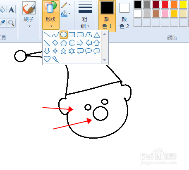Select the Rectangle shape
Screen dimensions: 189x170
pos(72,35)
